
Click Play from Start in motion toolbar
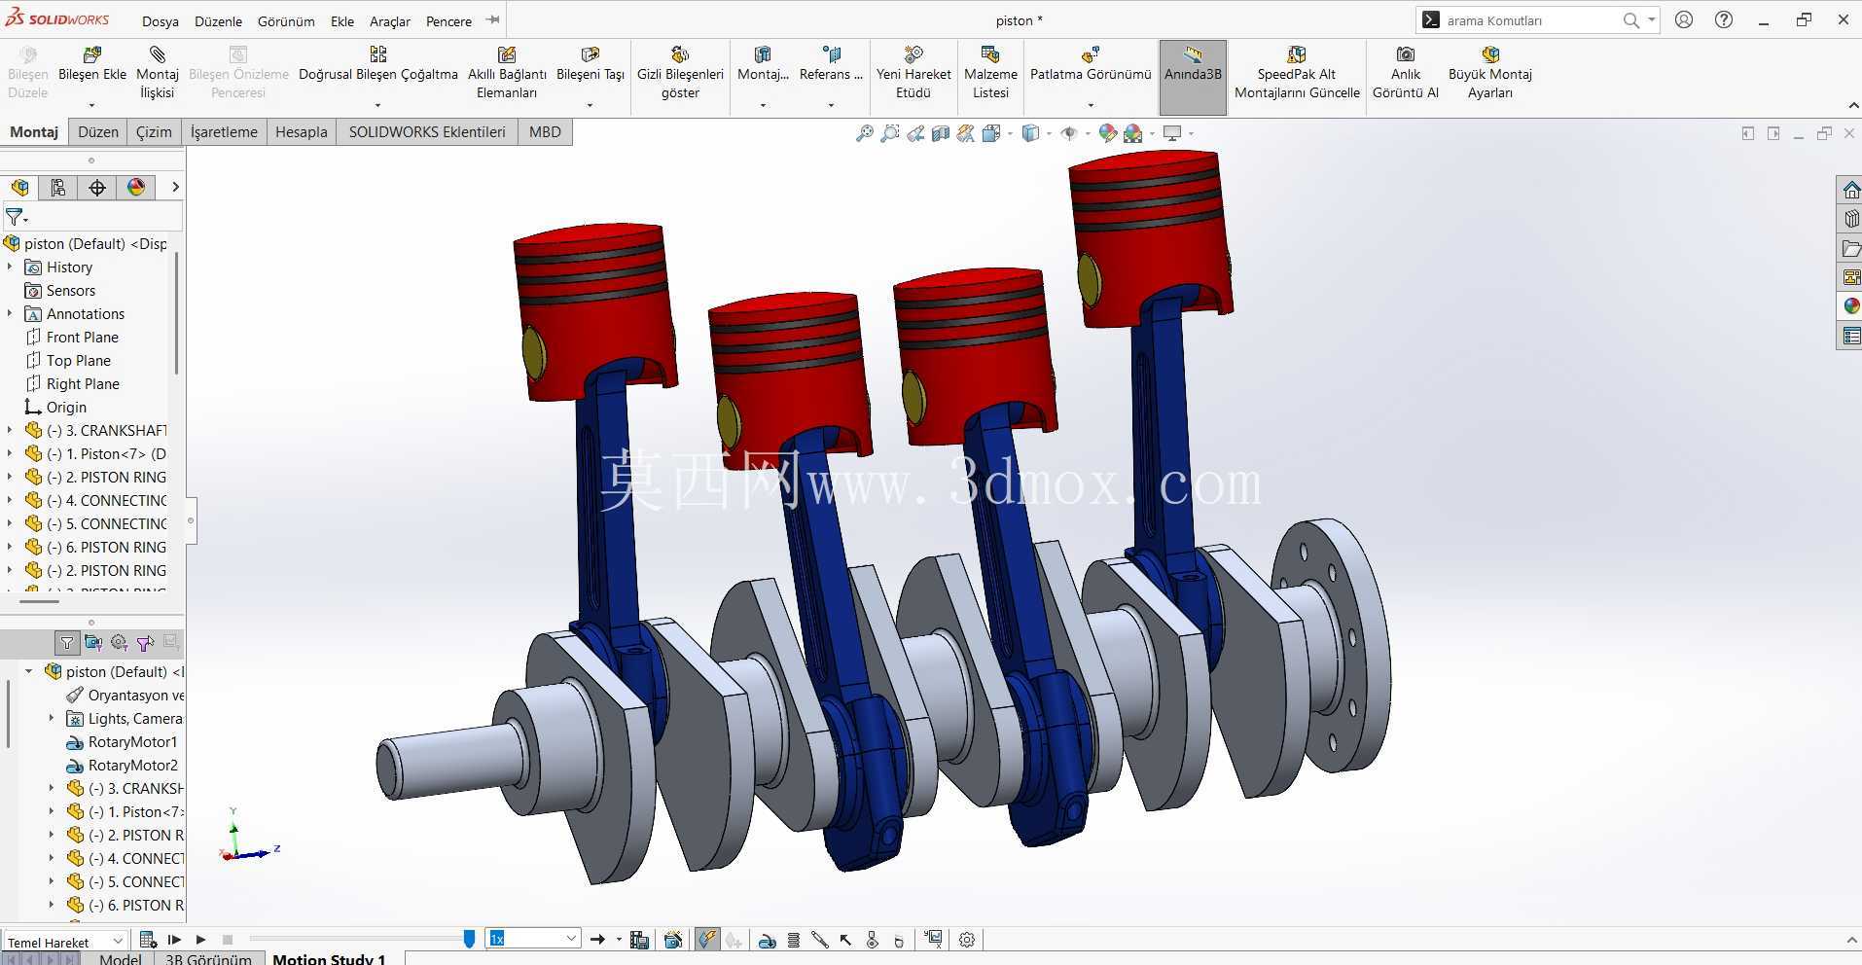pyautogui.click(x=175, y=940)
